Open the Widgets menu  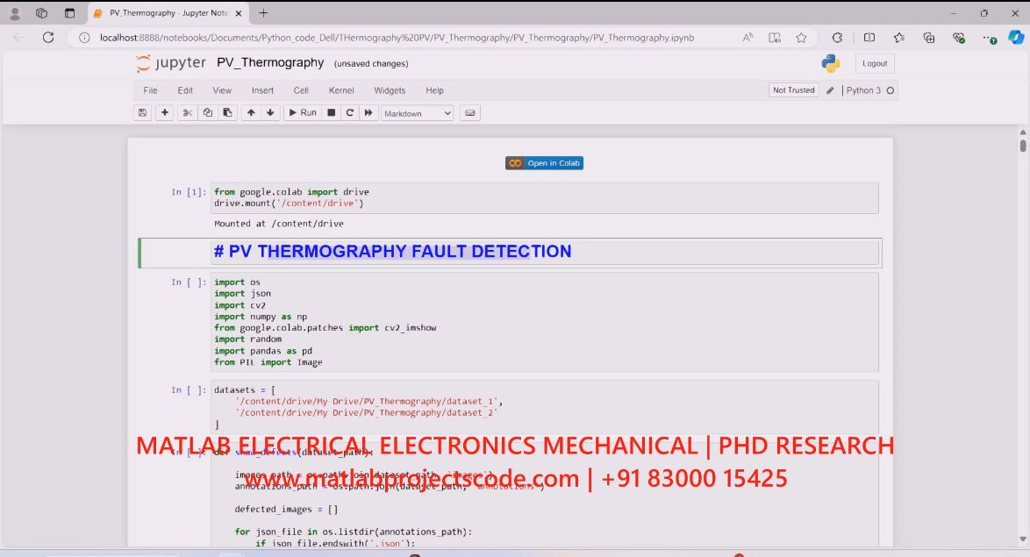point(390,90)
